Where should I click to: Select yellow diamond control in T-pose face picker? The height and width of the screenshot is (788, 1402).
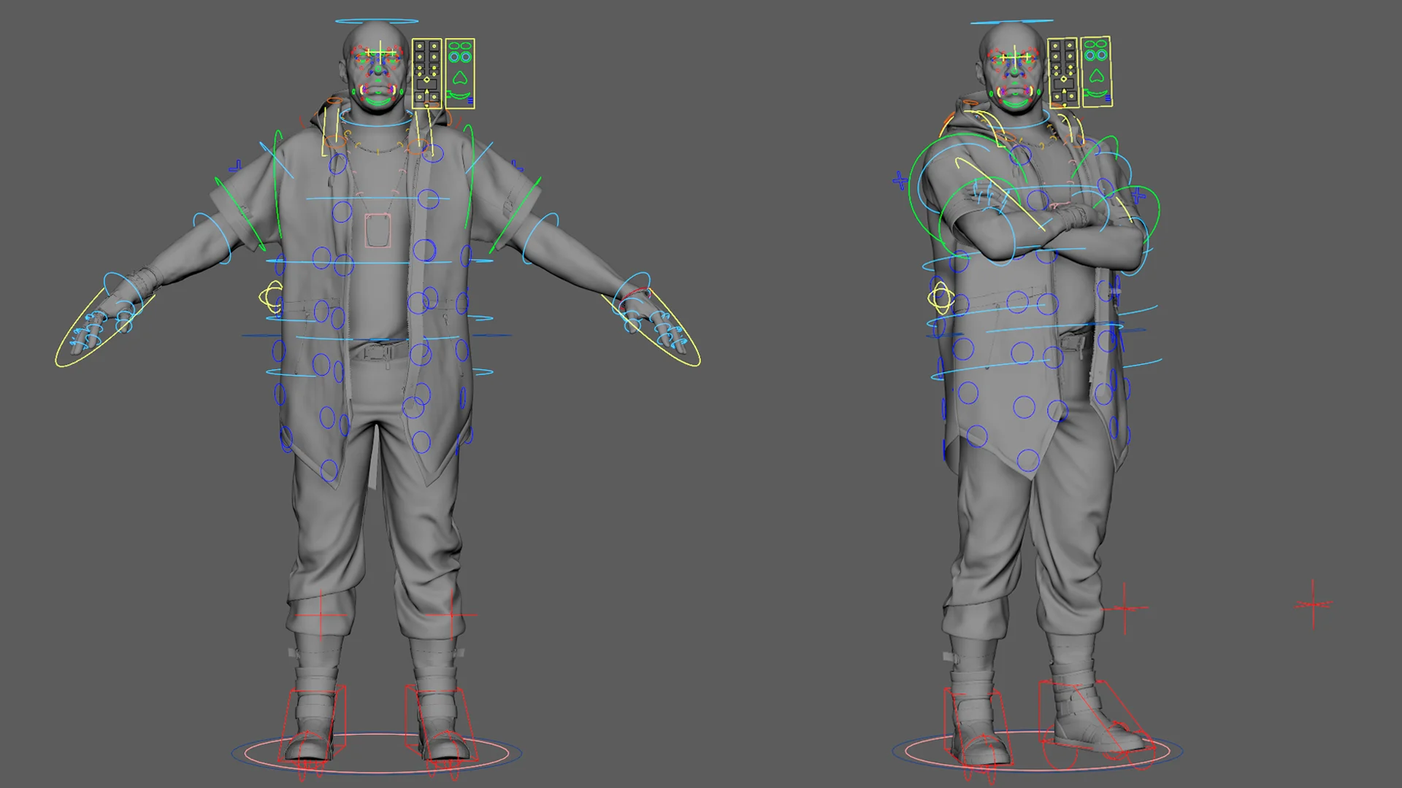[426, 80]
